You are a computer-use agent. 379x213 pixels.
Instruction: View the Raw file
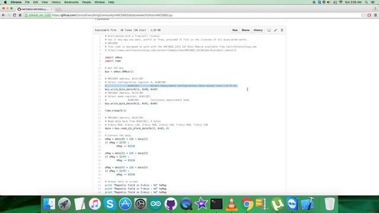point(235,30)
